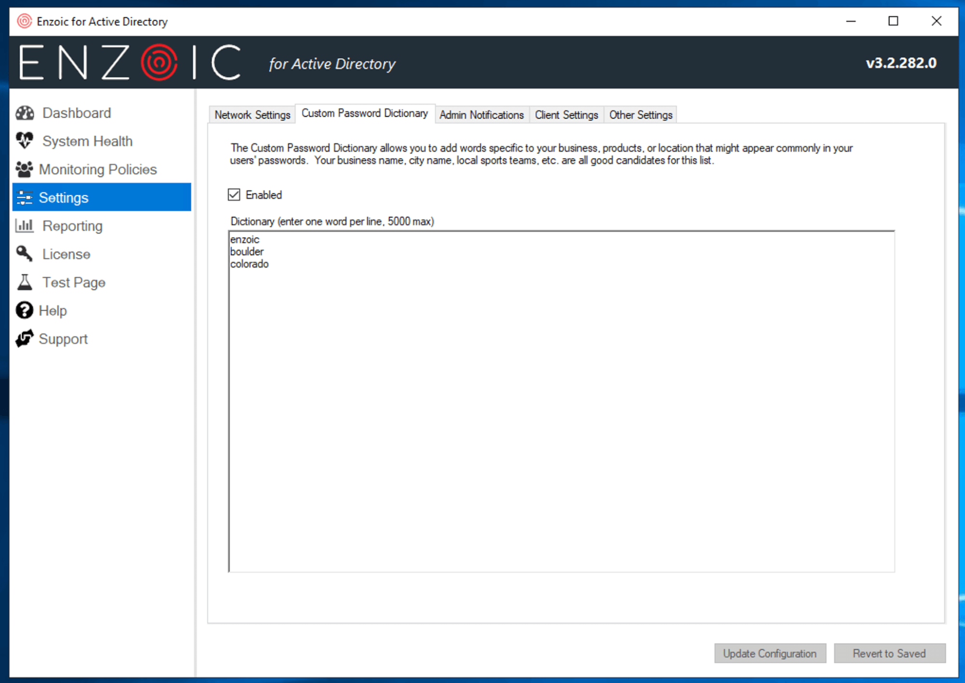965x683 pixels.
Task: Click the version number v3.2.282.0
Action: tap(901, 63)
